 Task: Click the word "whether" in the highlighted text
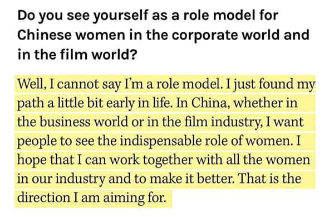[258, 103]
